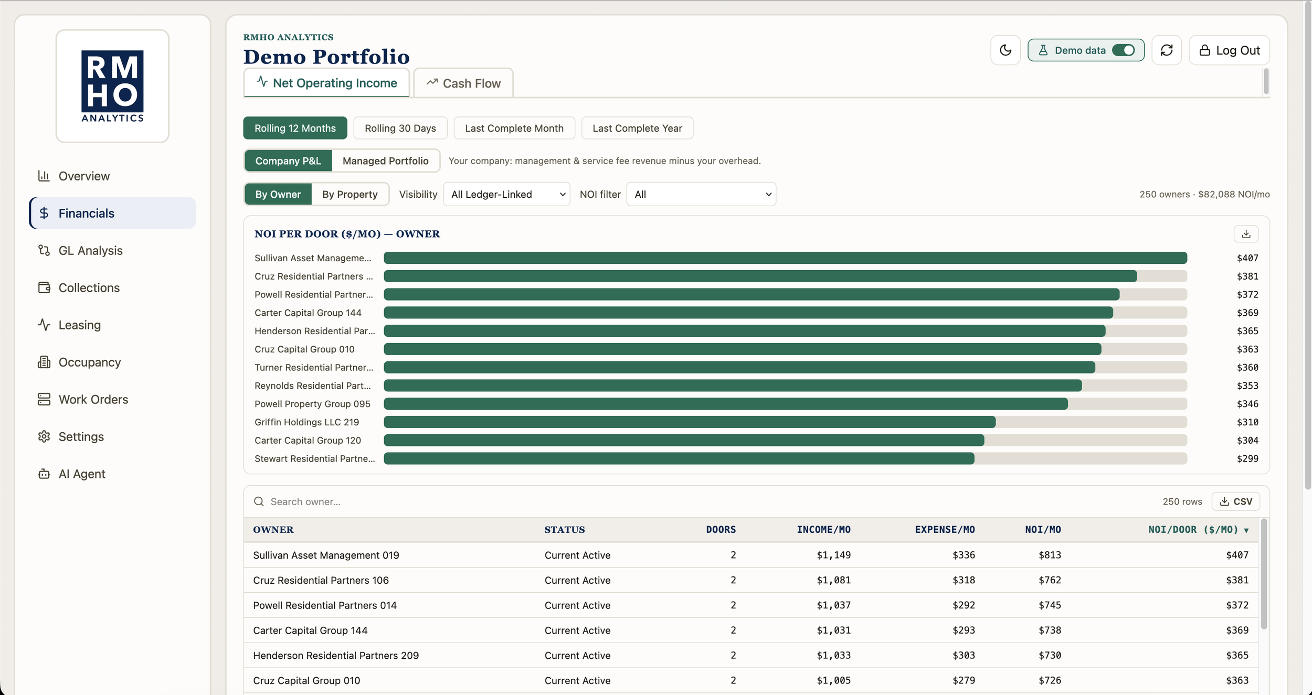Toggle dark mode with the moon icon
This screenshot has height=695, width=1312.
[1005, 50]
